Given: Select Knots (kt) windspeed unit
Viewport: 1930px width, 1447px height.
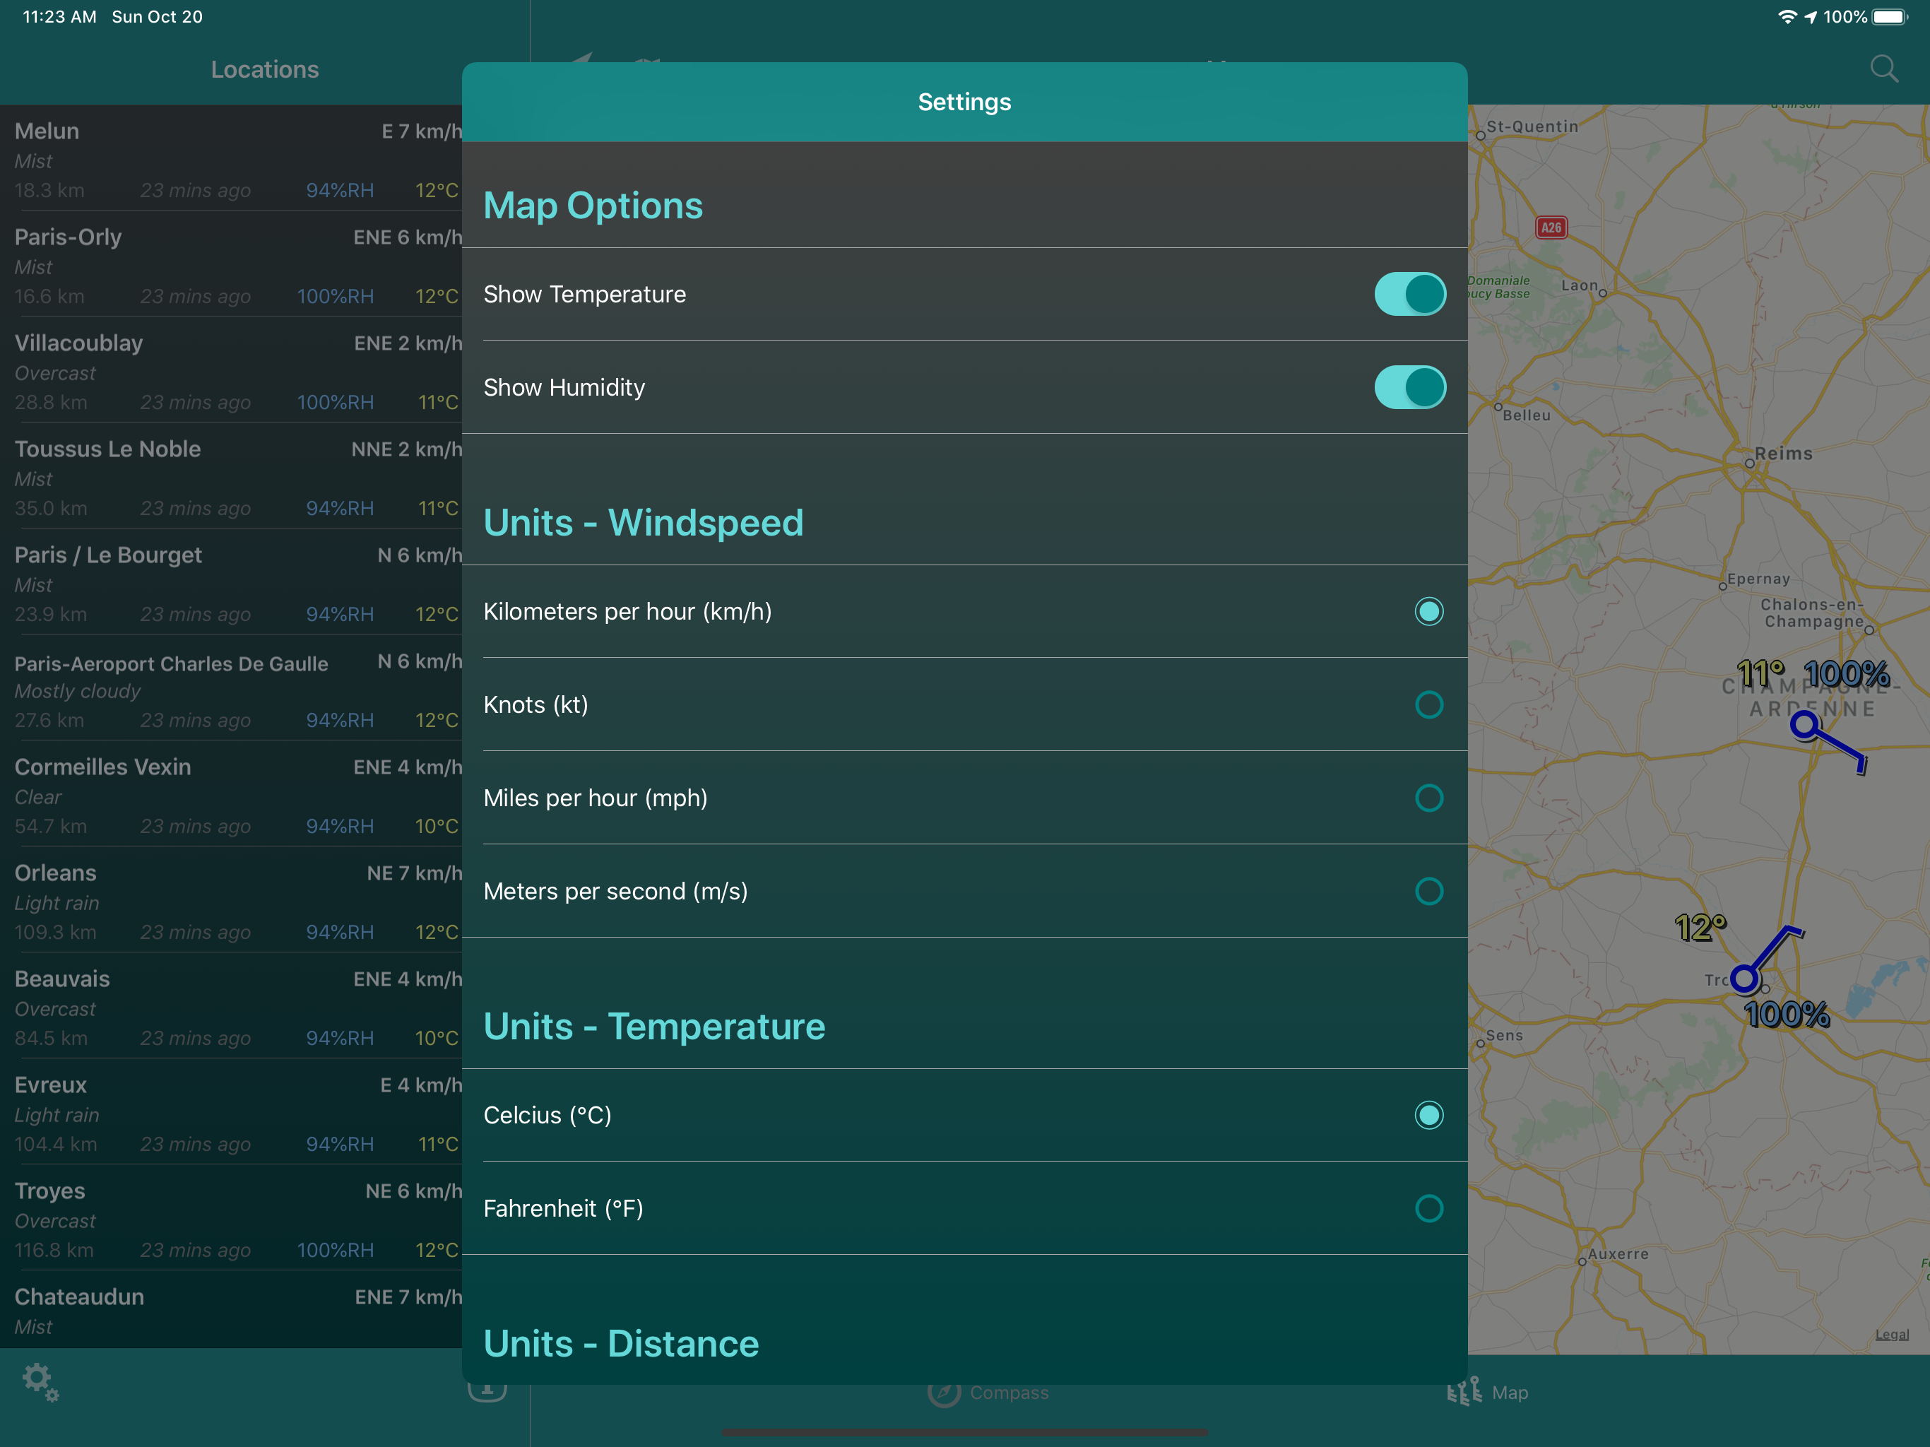Looking at the screenshot, I should coord(1428,705).
